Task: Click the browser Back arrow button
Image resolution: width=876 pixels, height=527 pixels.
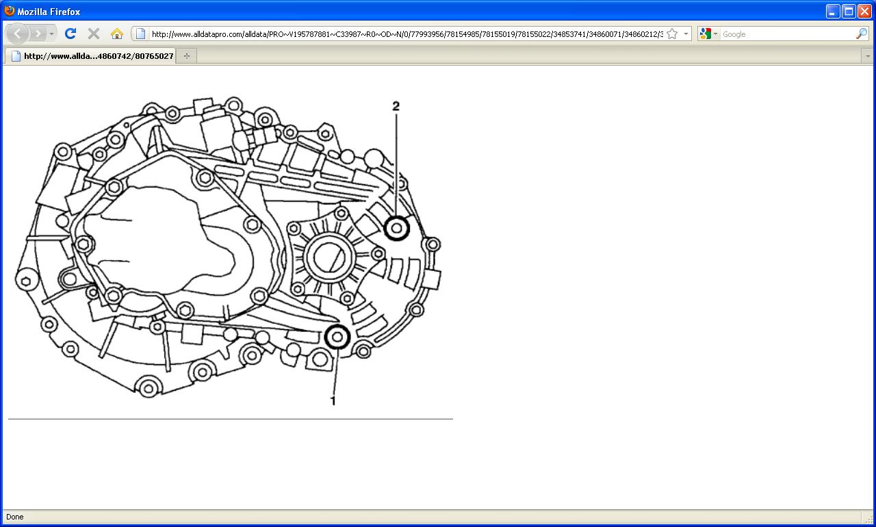Action: (x=18, y=34)
